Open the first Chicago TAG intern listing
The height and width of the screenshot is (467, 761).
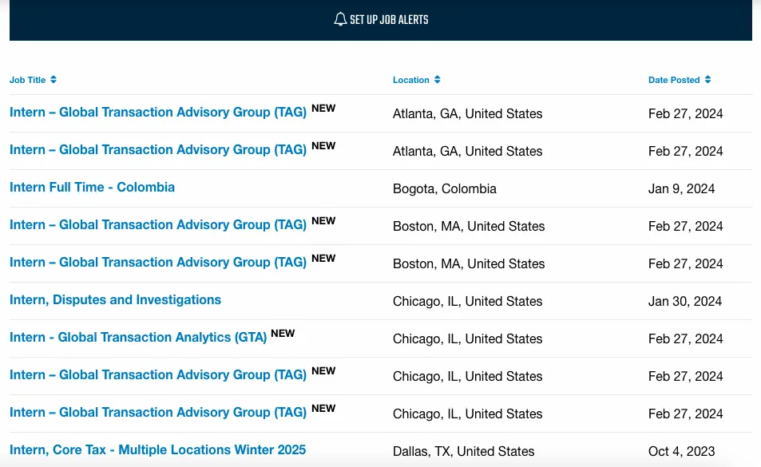point(158,375)
